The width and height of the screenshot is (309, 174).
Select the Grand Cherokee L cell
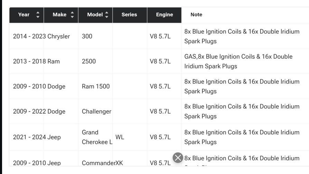(x=96, y=137)
